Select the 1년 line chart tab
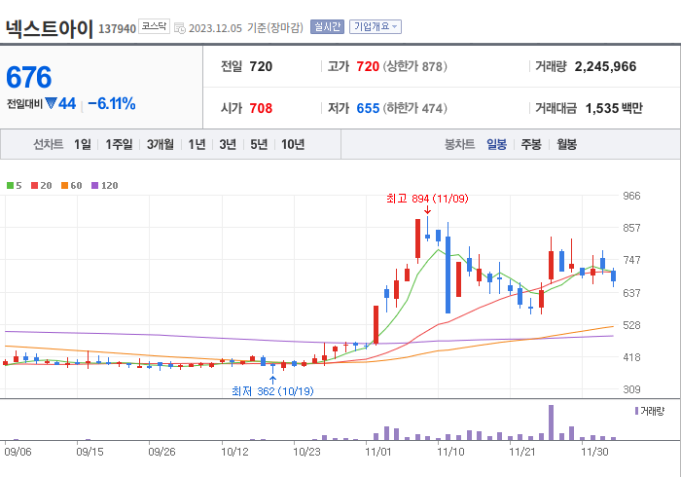The width and height of the screenshot is (681, 477). click(197, 144)
